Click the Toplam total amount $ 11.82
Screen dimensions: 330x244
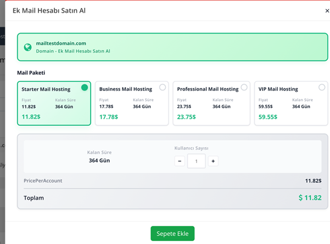310,198
